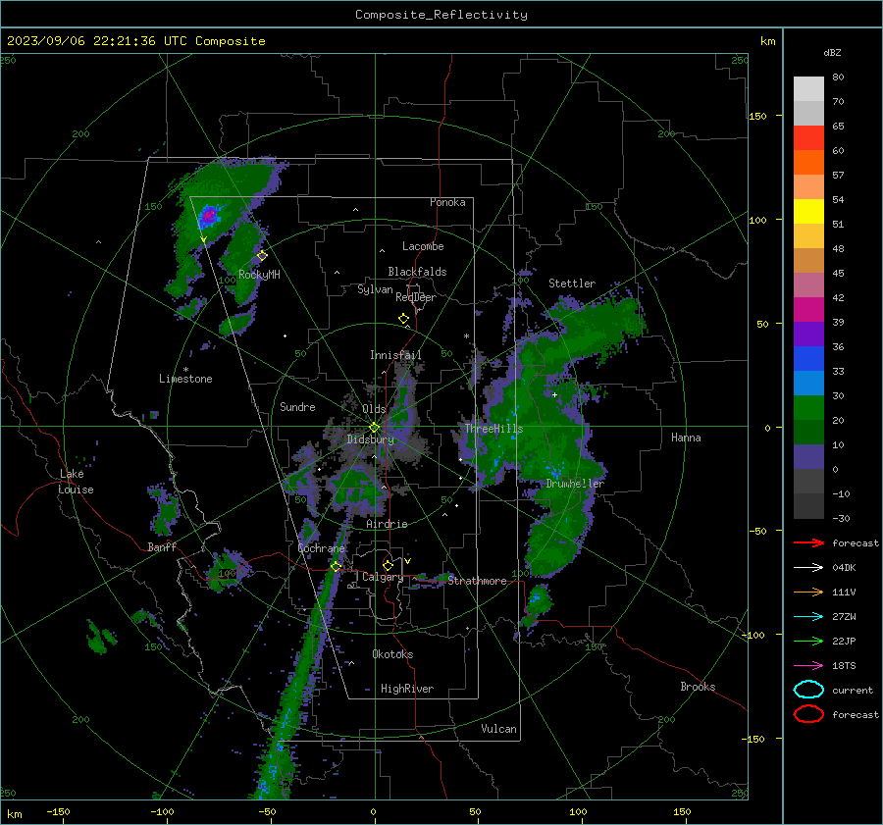
Task: Click the Brooks town label
Action: tap(698, 687)
